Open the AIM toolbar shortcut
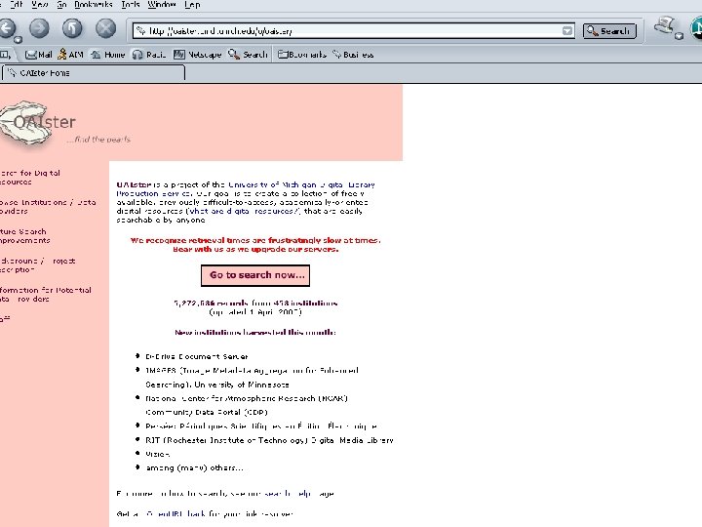This screenshot has width=702, height=527. 71,55
